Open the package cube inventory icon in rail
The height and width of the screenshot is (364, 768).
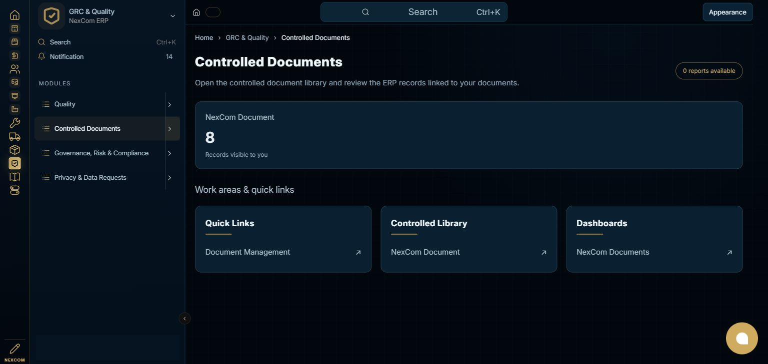pyautogui.click(x=14, y=150)
